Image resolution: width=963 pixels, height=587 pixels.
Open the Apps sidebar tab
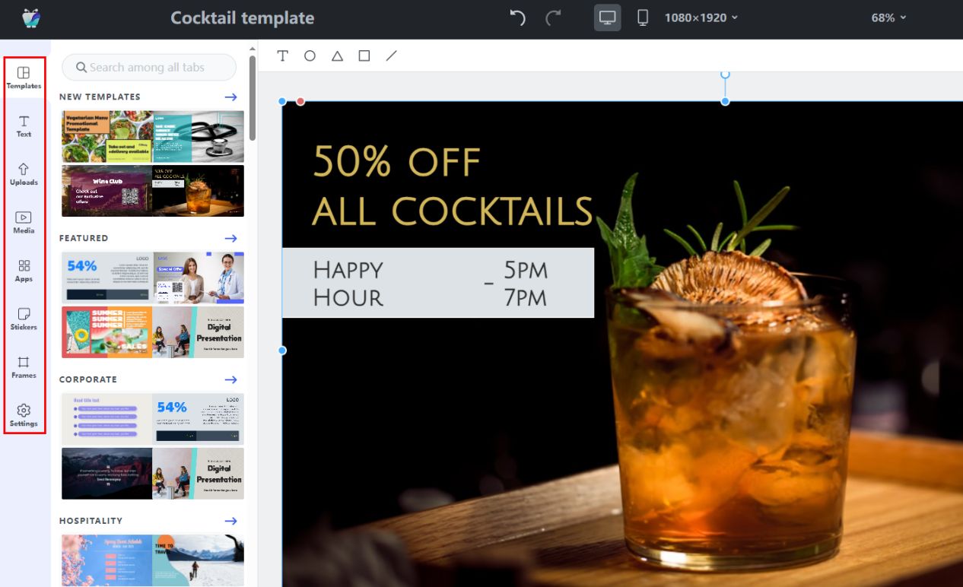tap(24, 271)
